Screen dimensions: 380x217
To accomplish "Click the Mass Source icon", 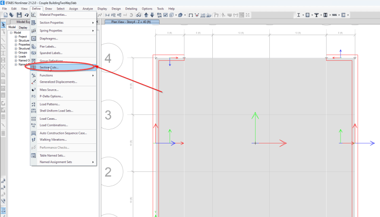I will (x=34, y=90).
